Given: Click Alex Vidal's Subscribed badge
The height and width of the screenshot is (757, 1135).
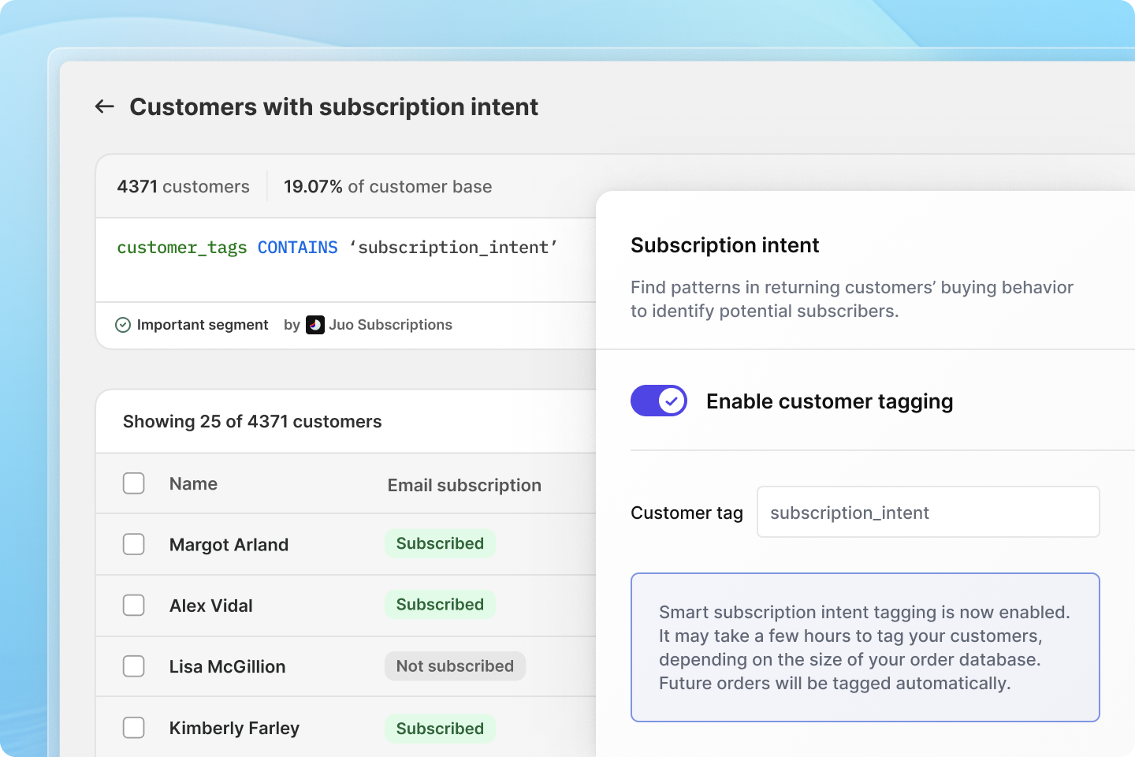Looking at the screenshot, I should (440, 604).
